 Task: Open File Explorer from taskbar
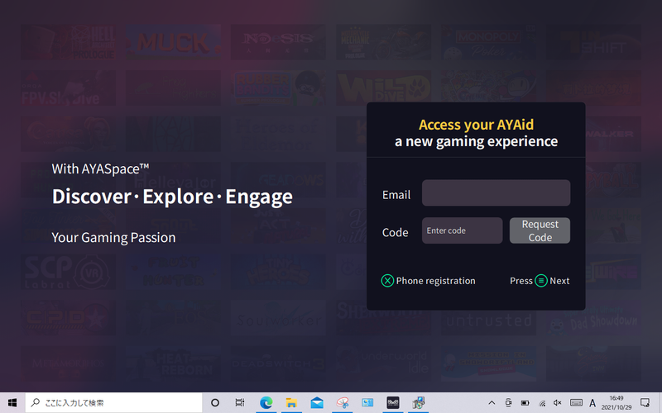point(291,403)
